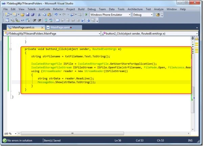Click the Redo icon
The height and width of the screenshot is (146, 203).
(64, 15)
